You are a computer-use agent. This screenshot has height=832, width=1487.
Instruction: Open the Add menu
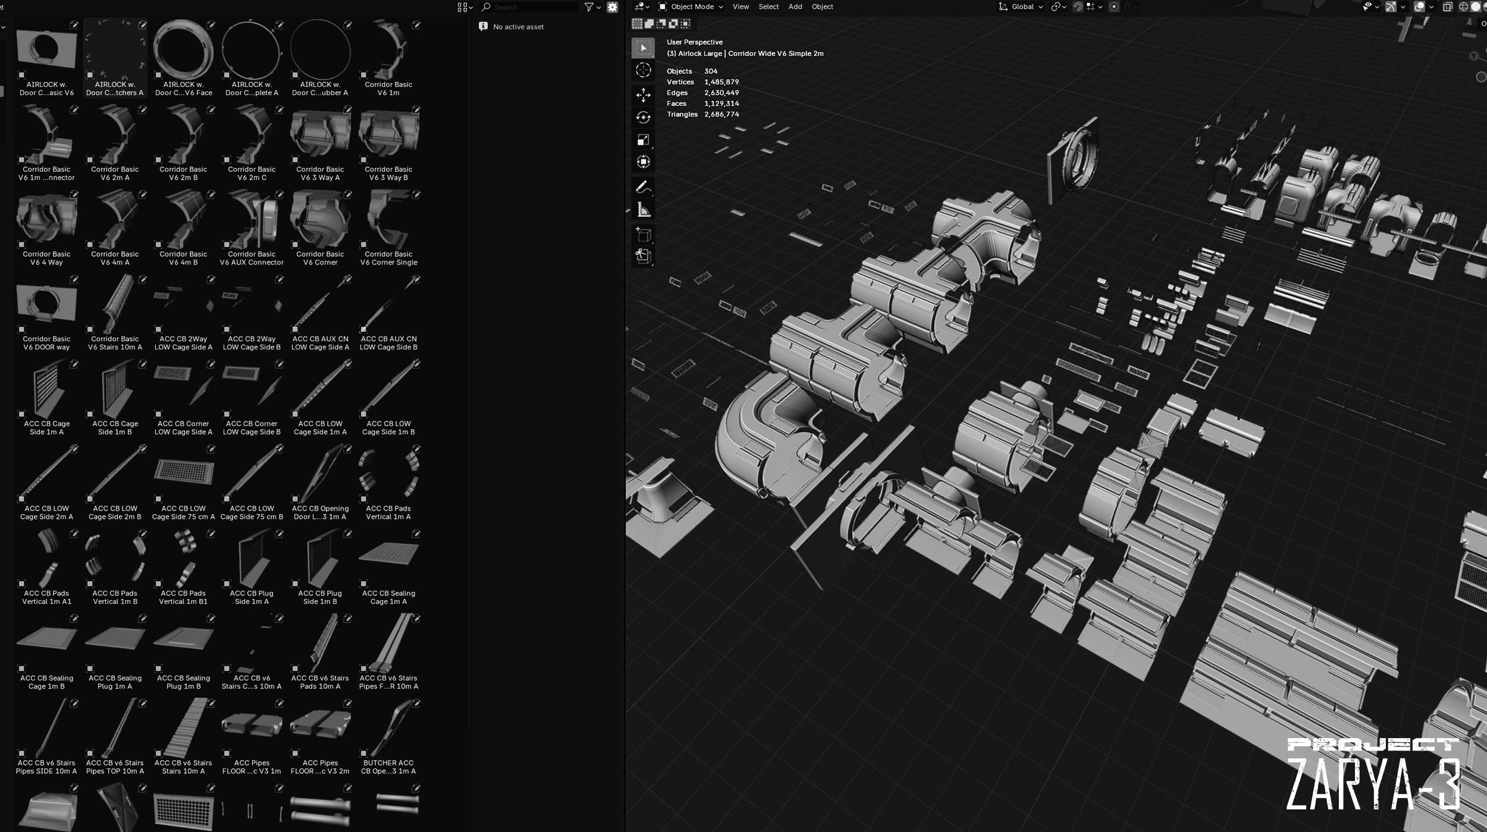(x=795, y=7)
